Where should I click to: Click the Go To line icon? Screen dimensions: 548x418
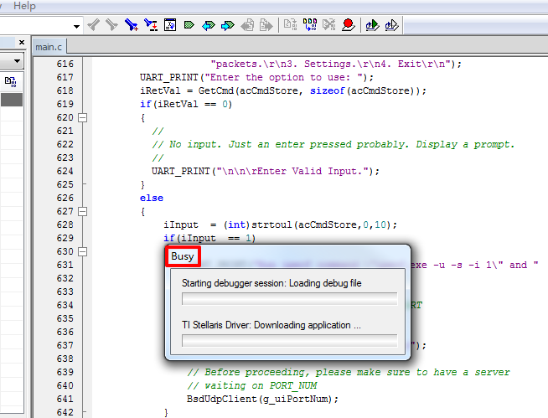pyautogui.click(x=170, y=25)
